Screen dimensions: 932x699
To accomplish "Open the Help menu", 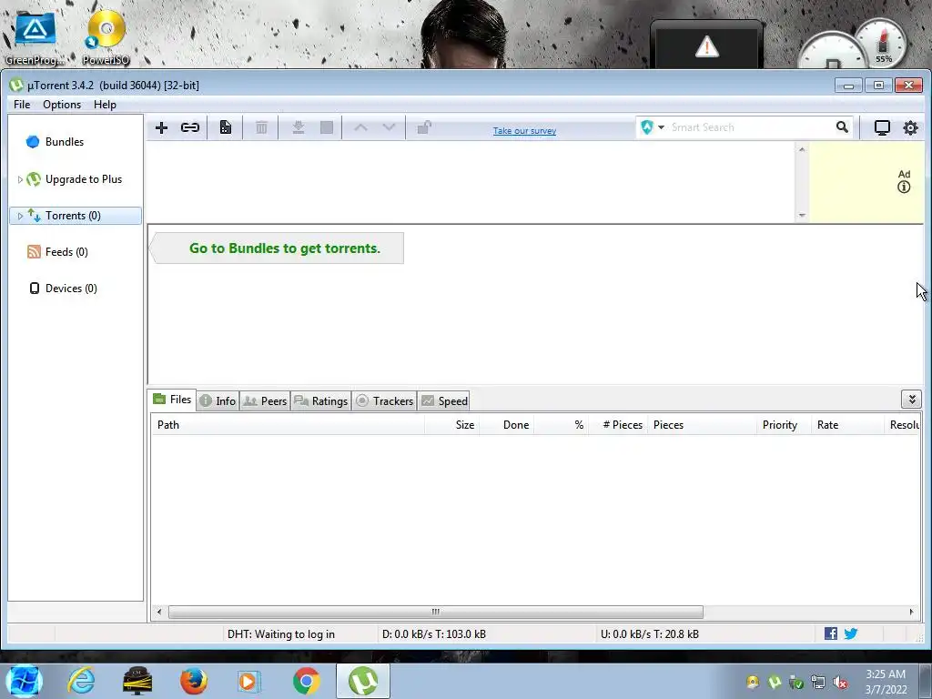I will pos(105,105).
